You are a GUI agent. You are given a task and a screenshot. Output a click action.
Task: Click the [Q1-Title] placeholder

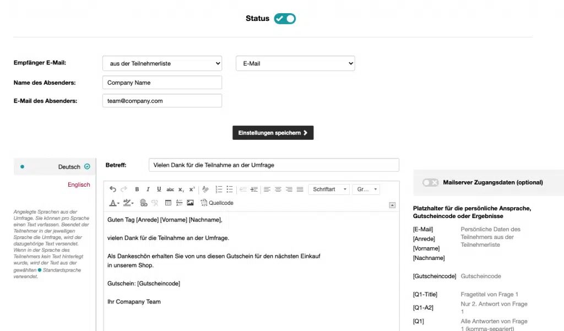[425, 294]
